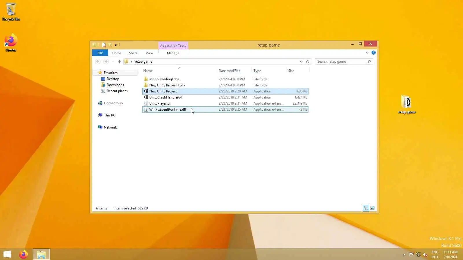Open Network in the navigation pane
The height and width of the screenshot is (260, 463).
point(110,127)
